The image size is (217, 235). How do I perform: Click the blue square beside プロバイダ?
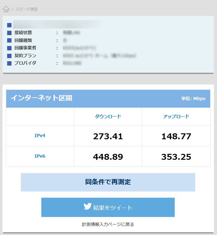9,63
